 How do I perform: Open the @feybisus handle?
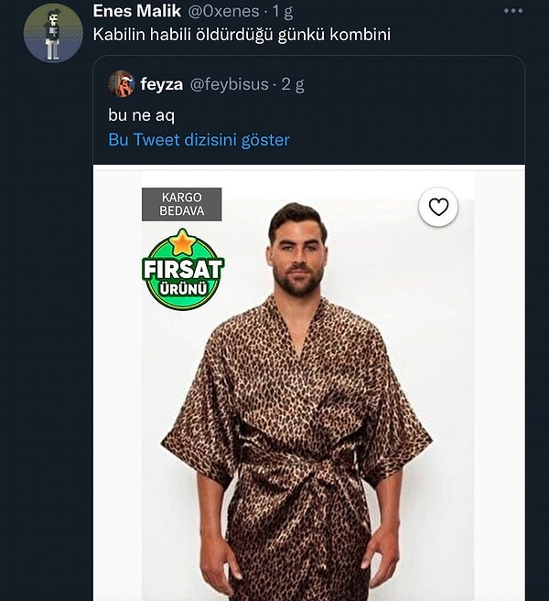coord(229,84)
